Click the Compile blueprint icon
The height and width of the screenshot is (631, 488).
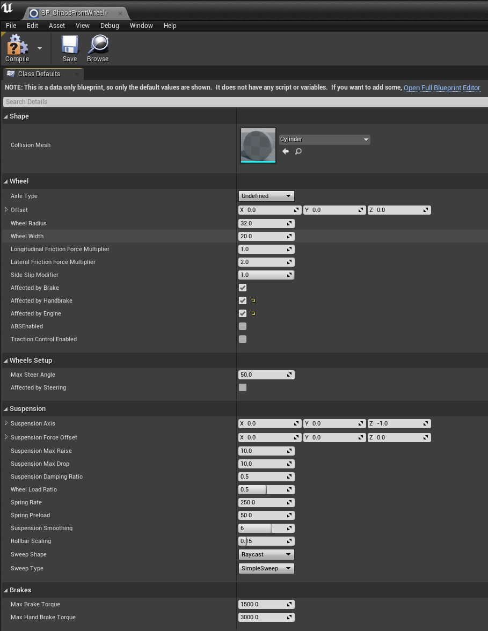17,45
